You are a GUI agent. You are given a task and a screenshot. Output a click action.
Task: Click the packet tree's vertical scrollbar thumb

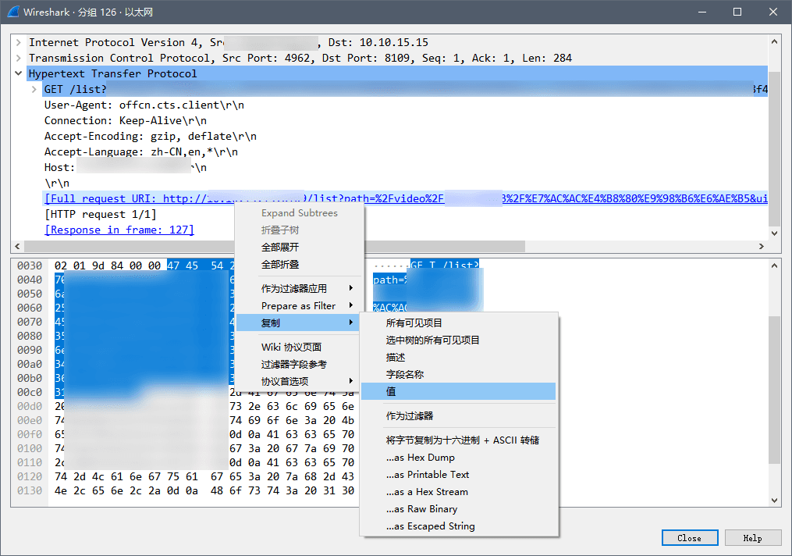[774, 149]
